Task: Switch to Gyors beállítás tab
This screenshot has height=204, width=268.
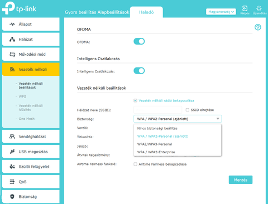Action: 80,12
